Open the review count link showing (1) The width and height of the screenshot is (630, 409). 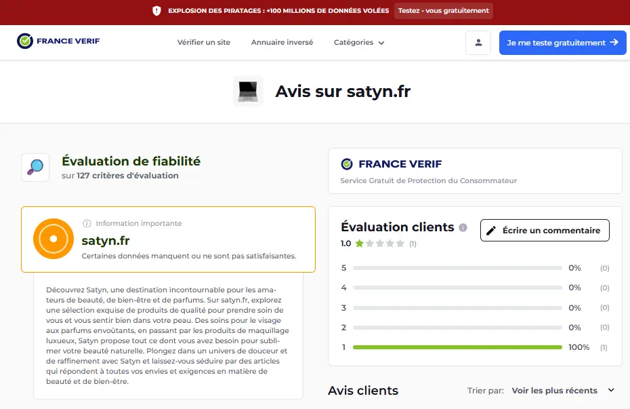[x=412, y=243]
